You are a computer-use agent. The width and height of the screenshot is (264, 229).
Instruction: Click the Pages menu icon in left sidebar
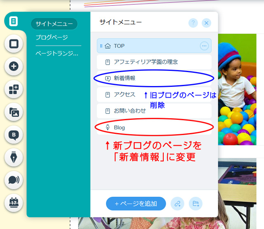coord(14,21)
